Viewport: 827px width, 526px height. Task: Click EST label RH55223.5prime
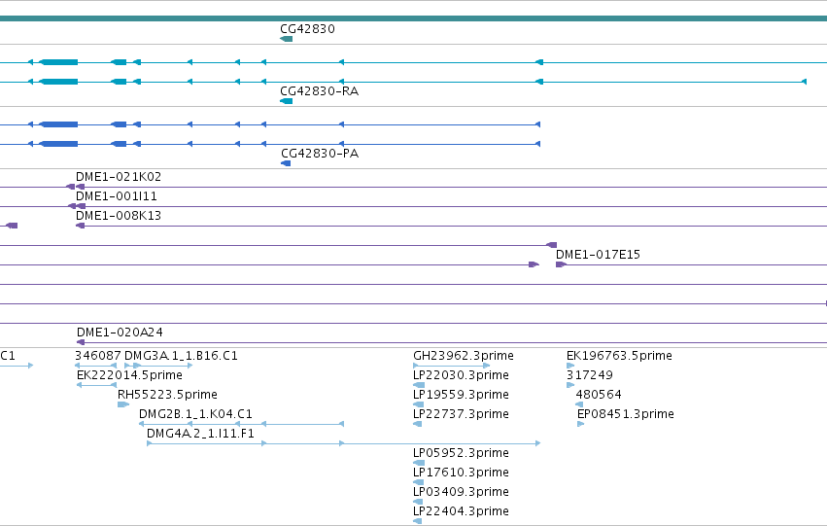point(167,395)
